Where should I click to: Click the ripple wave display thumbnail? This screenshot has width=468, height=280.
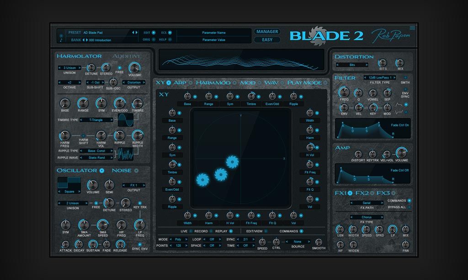126,154
